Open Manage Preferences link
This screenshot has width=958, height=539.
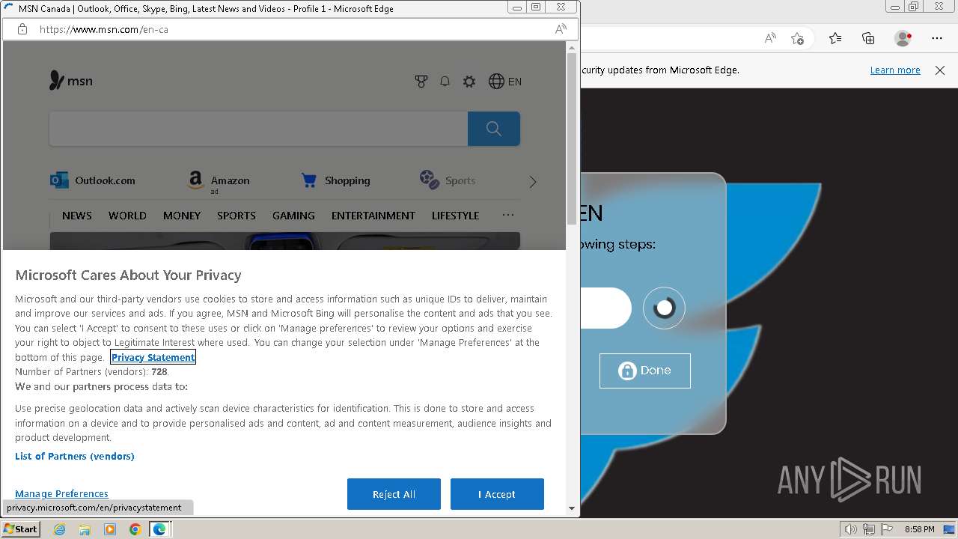tap(61, 493)
